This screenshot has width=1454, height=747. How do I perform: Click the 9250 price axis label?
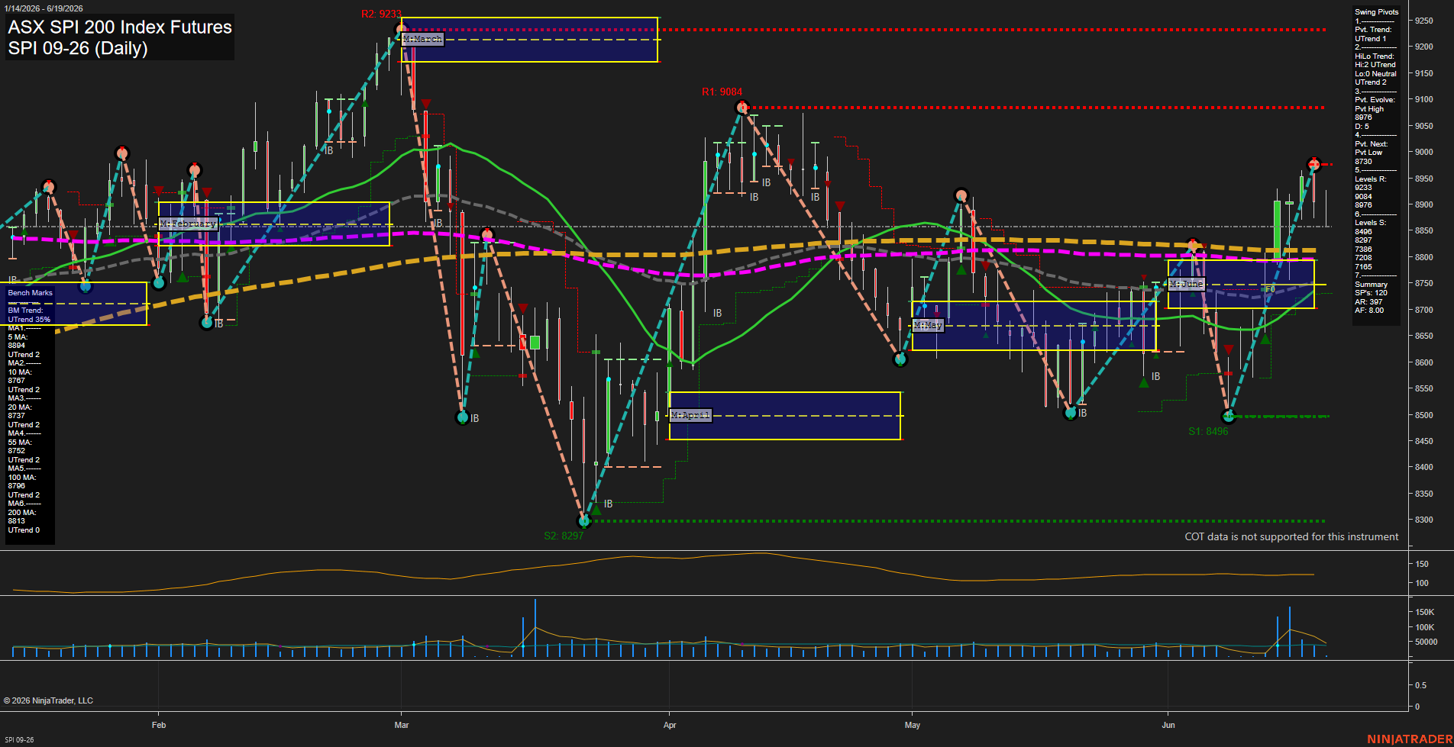point(1423,21)
